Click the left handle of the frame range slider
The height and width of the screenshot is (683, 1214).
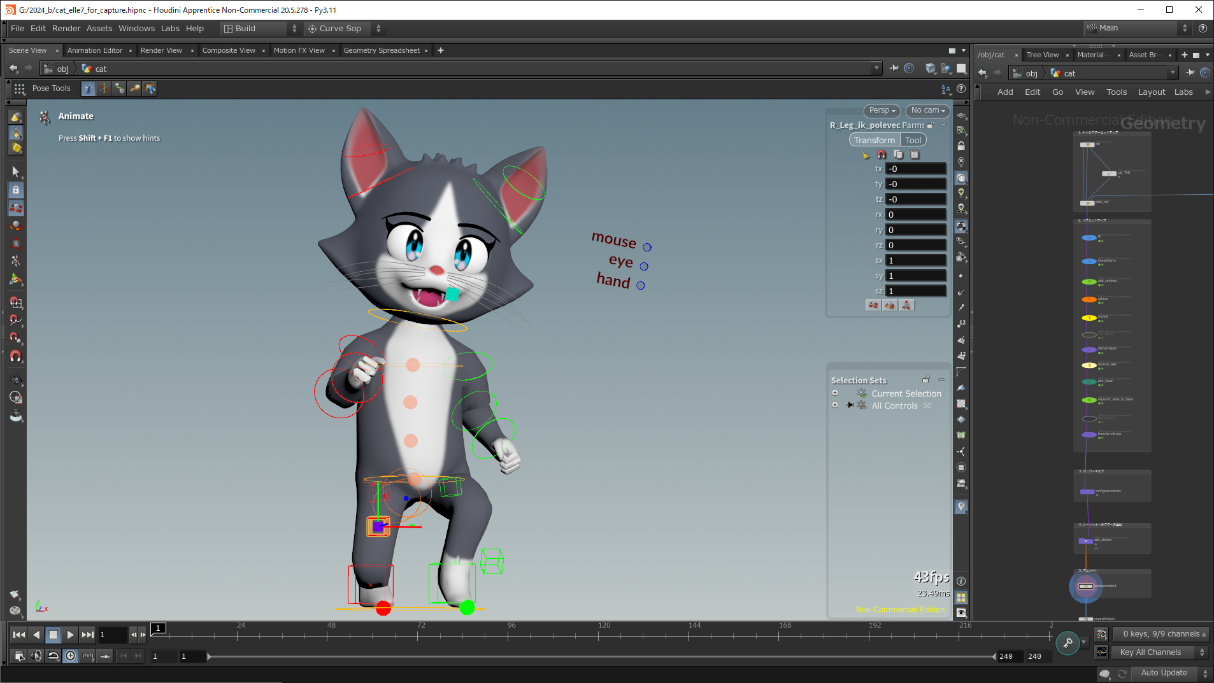209,656
